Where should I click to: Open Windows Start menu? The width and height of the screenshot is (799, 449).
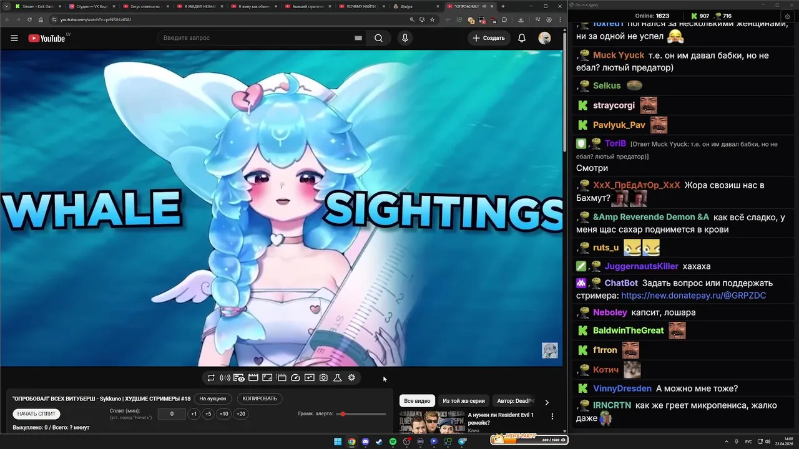(x=338, y=442)
